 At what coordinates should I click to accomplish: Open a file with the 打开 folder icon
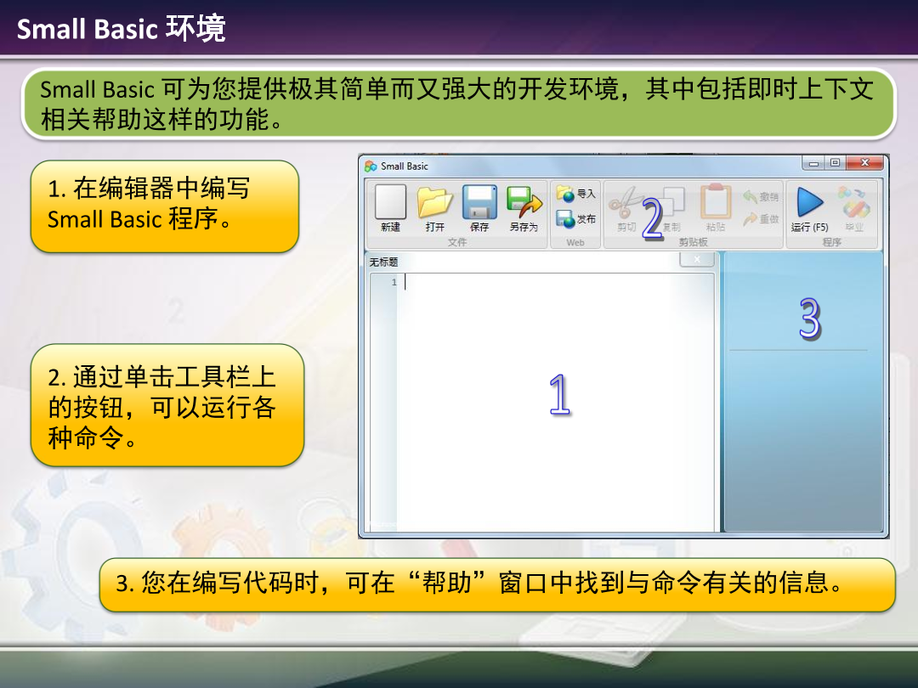point(435,204)
